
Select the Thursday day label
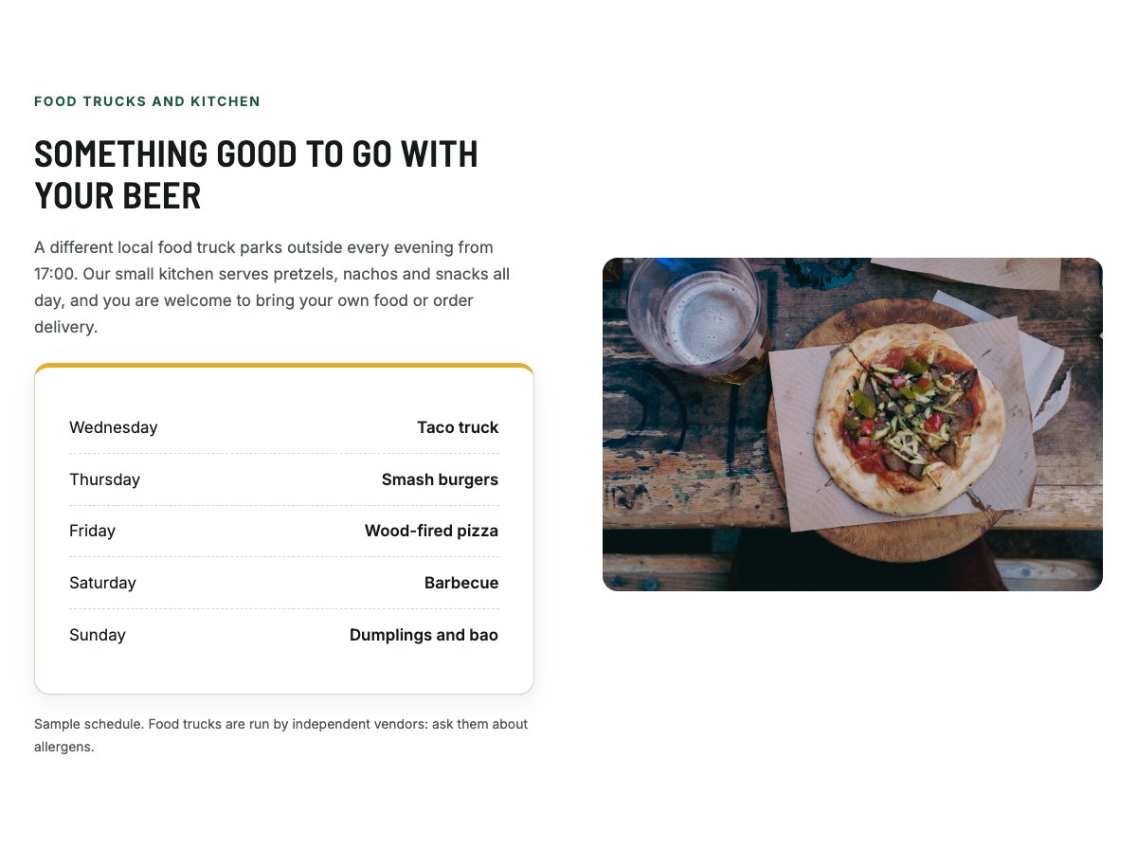[104, 479]
